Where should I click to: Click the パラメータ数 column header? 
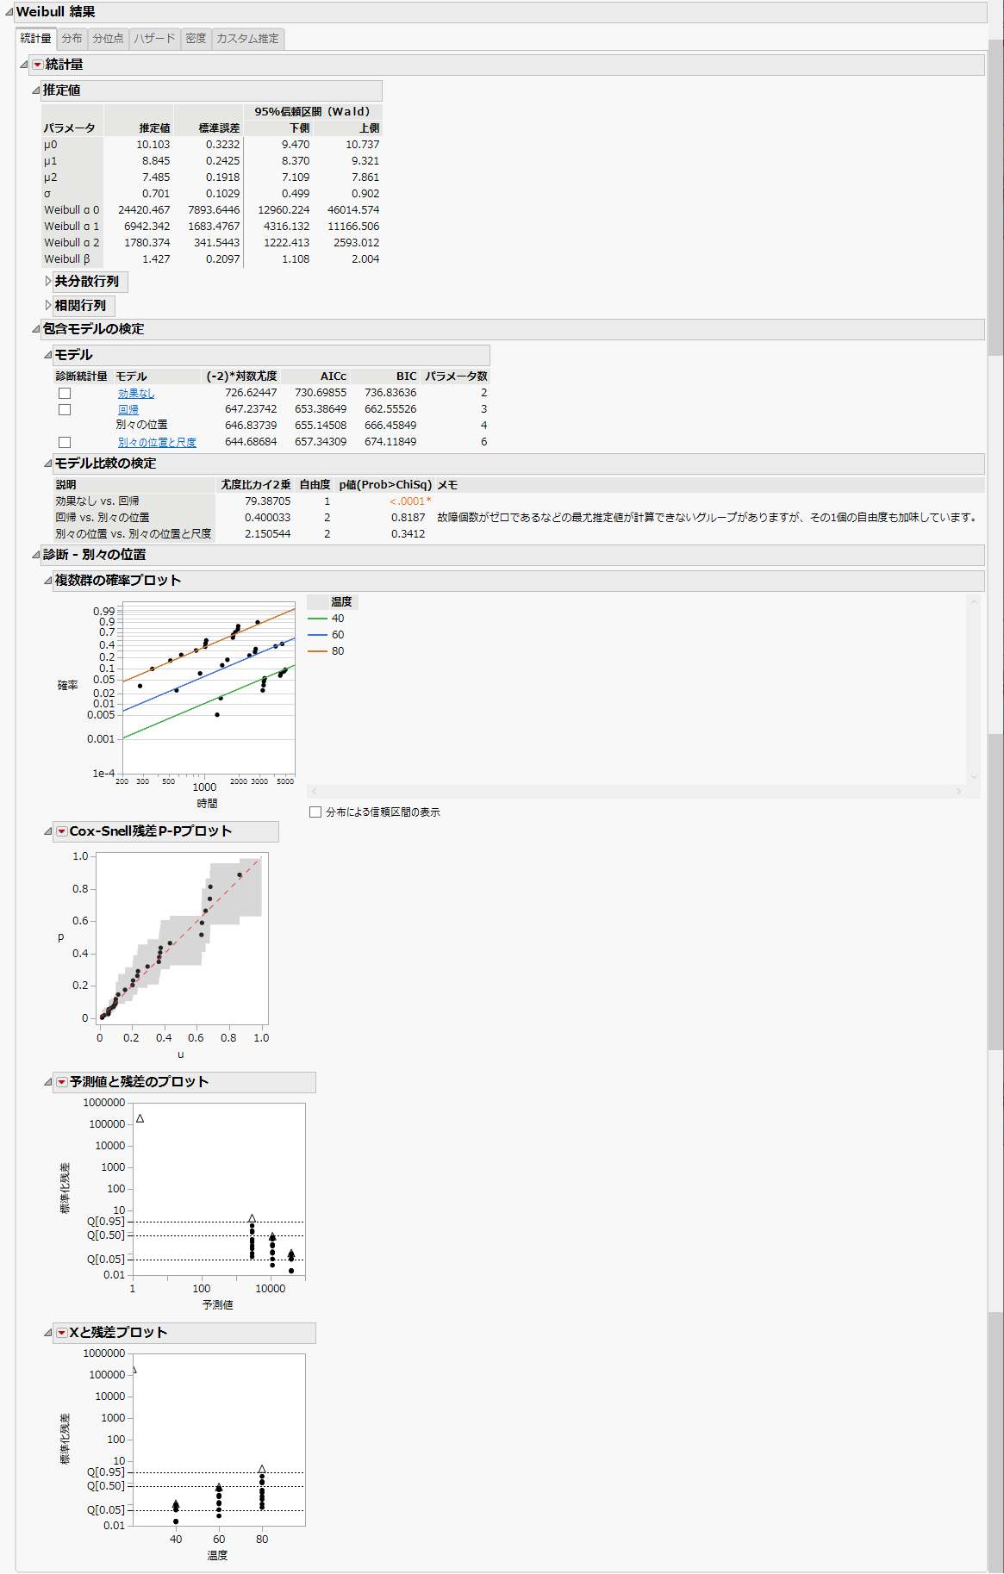point(456,376)
